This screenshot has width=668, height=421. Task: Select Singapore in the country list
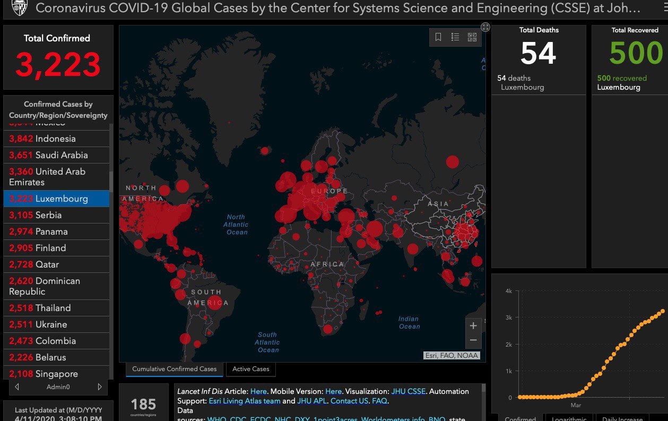tap(56, 373)
